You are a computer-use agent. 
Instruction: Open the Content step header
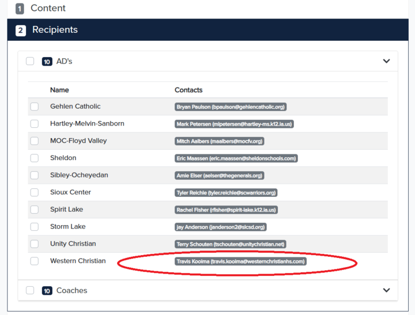[48, 8]
